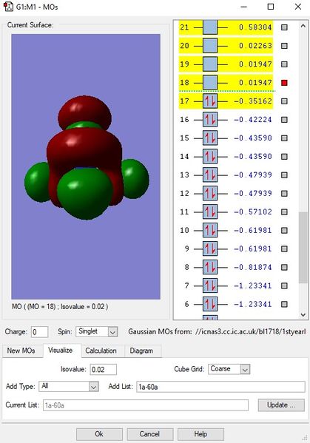Toggle surface marker for orbital 16
The image size is (310, 443).
tap(284, 120)
